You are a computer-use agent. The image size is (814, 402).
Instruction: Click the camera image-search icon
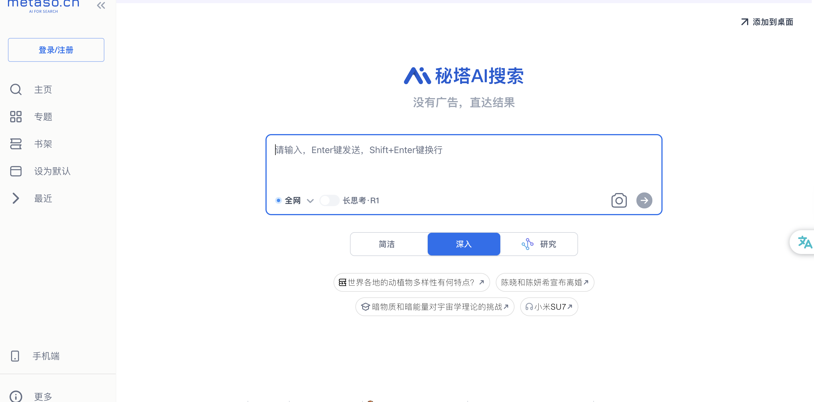(619, 200)
